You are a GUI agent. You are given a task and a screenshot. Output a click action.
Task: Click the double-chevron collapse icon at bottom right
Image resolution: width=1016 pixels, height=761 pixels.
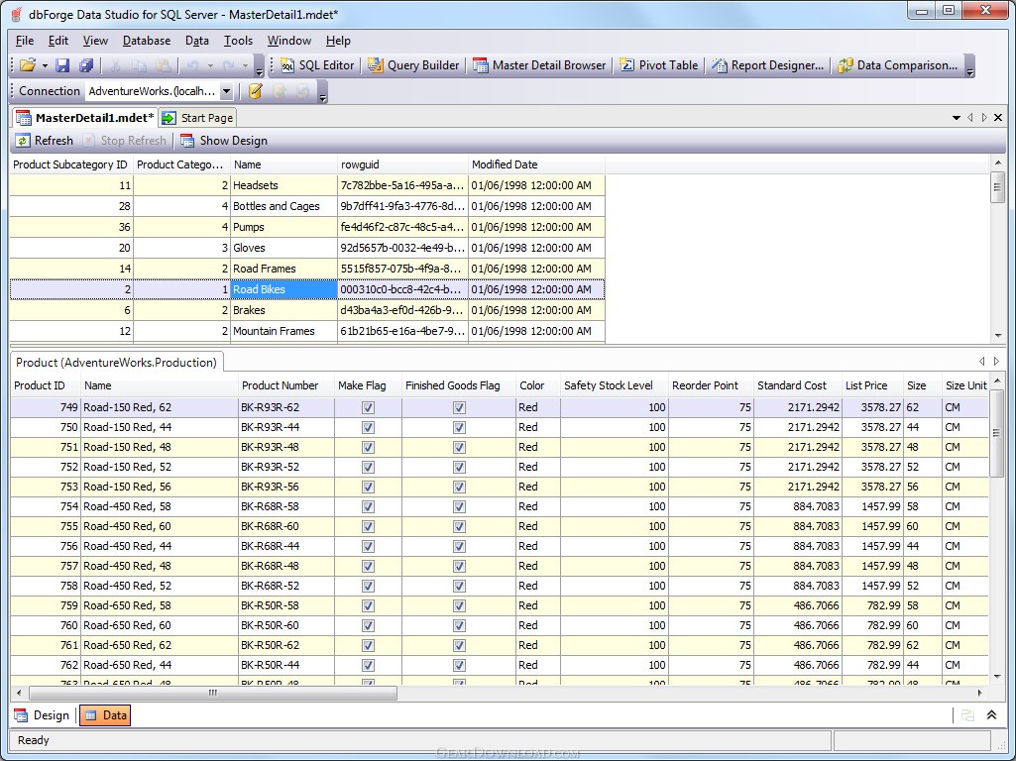(x=991, y=715)
